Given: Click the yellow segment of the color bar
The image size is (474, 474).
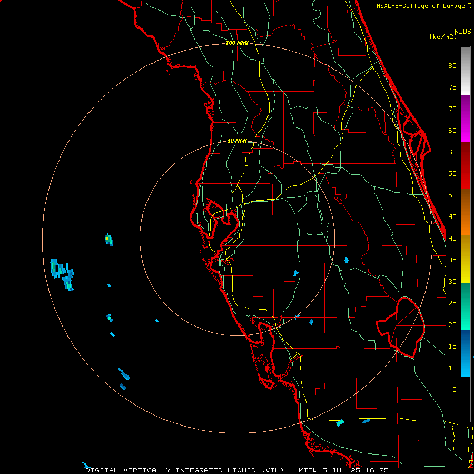Looking at the screenshot, I should (465, 259).
